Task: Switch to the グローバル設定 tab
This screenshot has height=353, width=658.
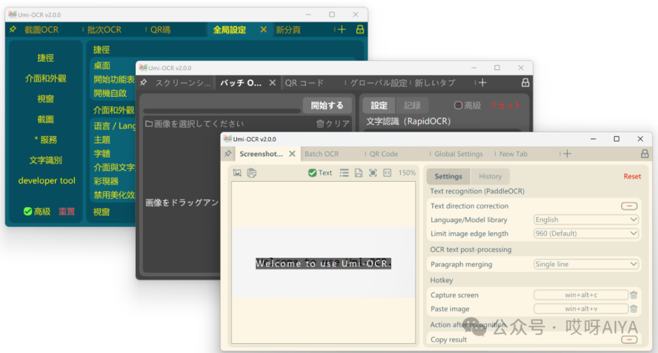Action: point(378,83)
